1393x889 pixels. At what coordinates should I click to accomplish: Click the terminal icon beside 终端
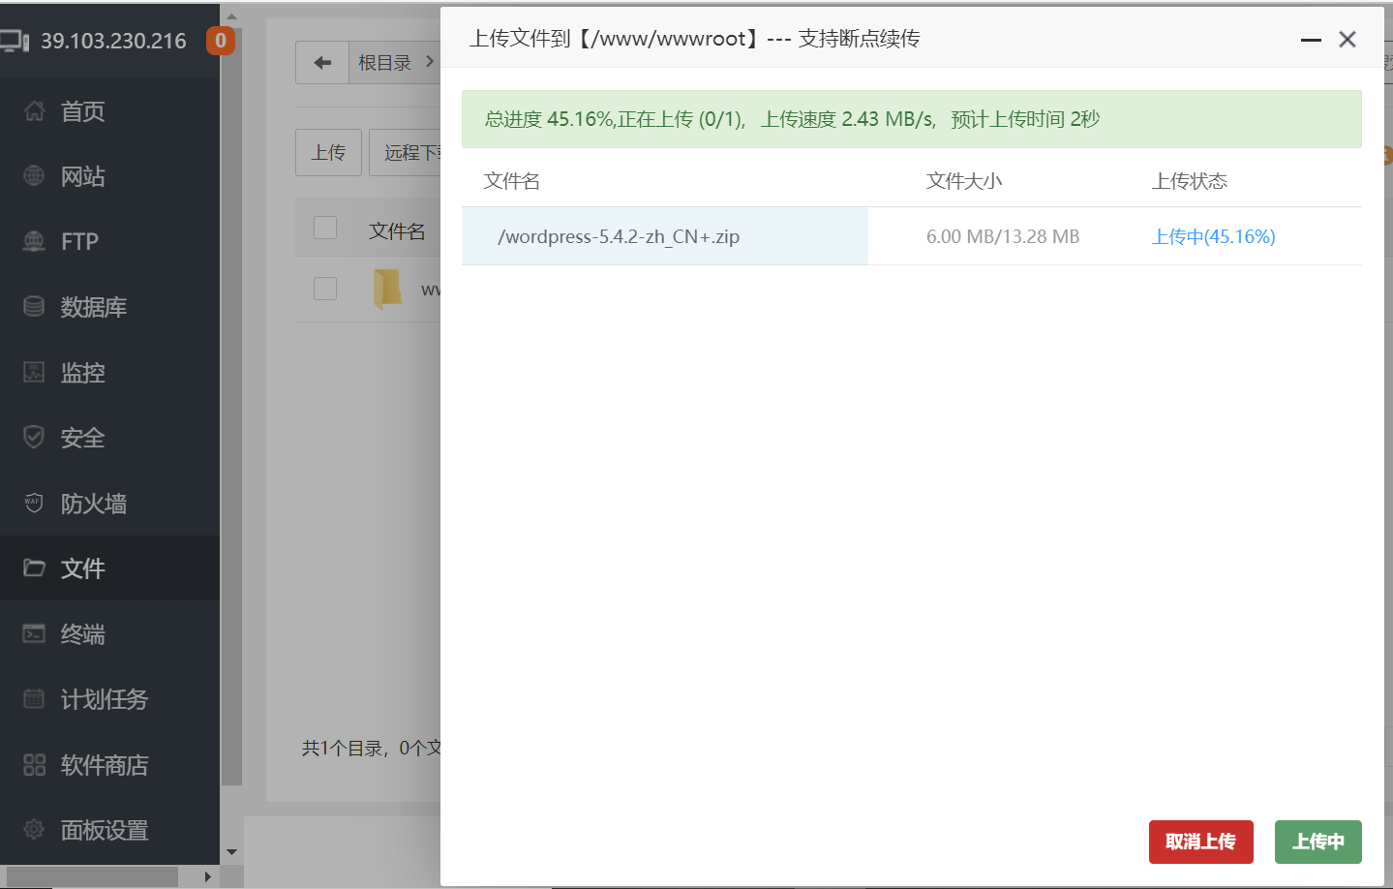(x=34, y=633)
